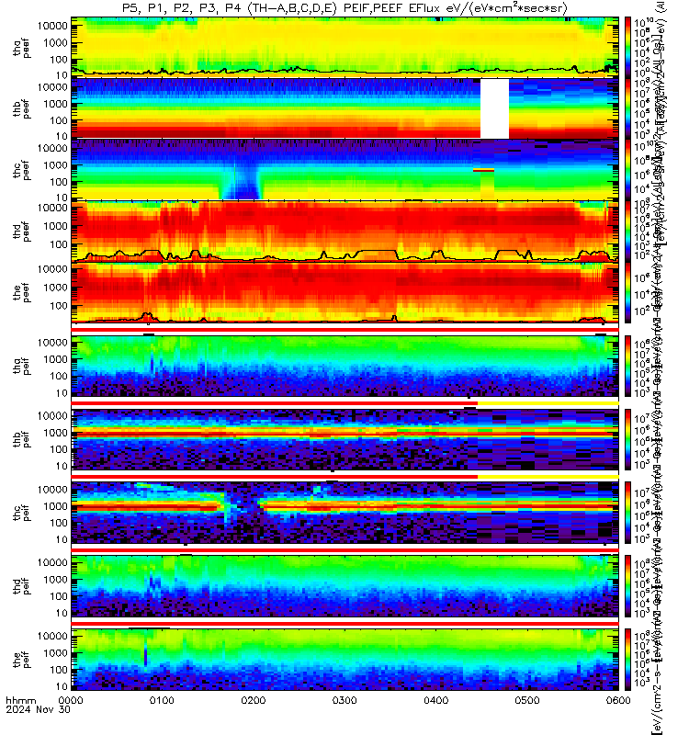Select the 'thc peef' panel label

(21, 170)
